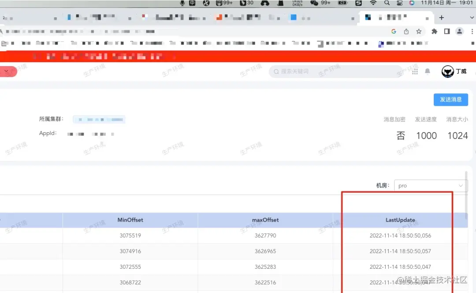Open the menu bar date and time
476x293 pixels.
[446, 3]
